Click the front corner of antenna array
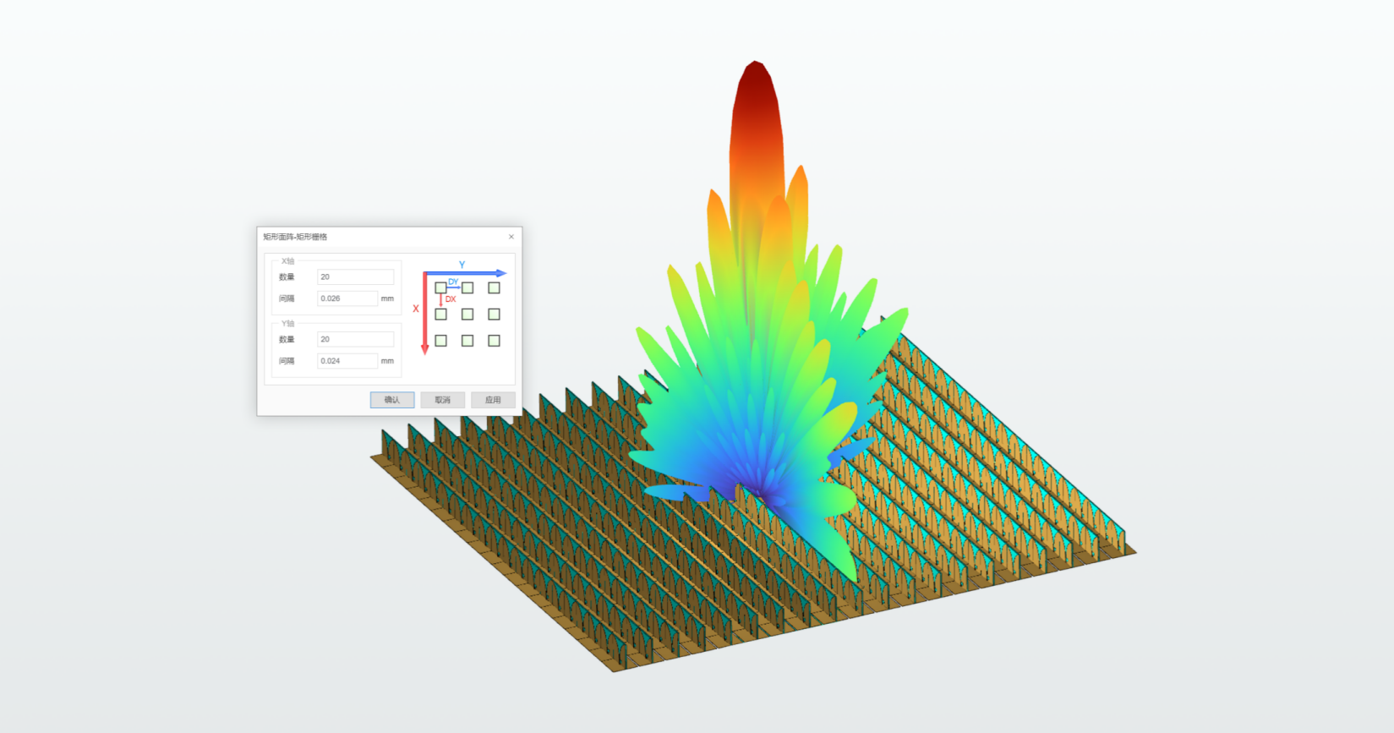 [x=615, y=670]
